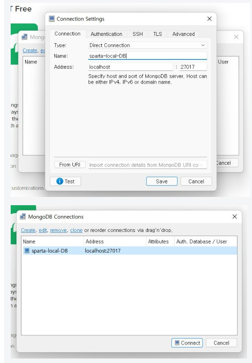Screen dimensions: 252x363
Task: Open the Authentication tab in Connection Settings
Action: click(106, 34)
